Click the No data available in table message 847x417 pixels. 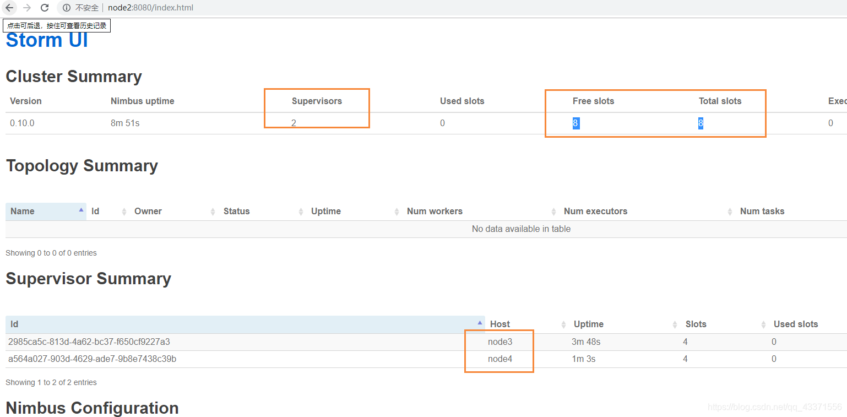tap(521, 229)
